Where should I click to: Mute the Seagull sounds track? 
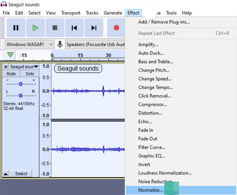pyautogui.click(x=11, y=74)
